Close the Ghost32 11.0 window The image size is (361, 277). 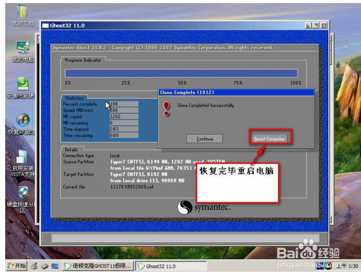coord(324,25)
